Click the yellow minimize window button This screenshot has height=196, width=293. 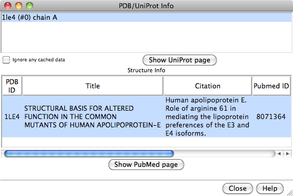(x=19, y=6)
